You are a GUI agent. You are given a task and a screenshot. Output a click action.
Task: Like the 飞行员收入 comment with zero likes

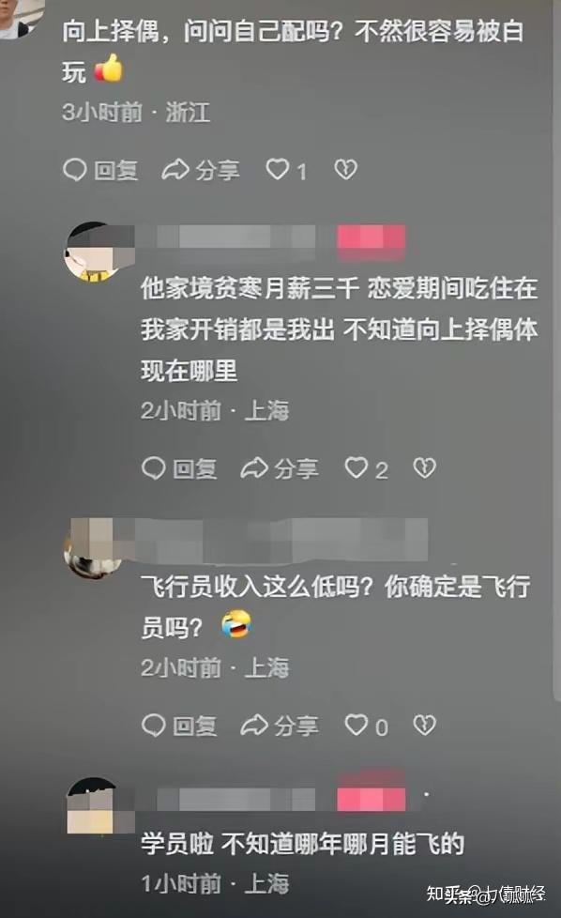[366, 726]
